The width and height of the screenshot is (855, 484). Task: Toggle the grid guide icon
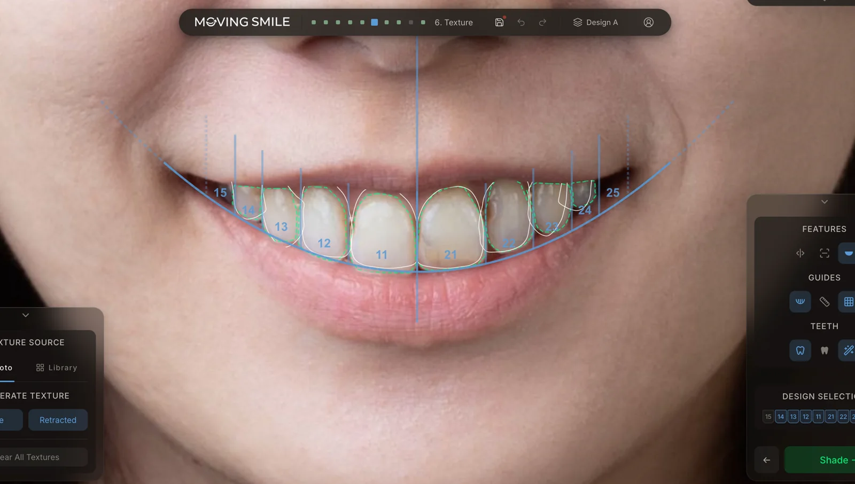[848, 302]
